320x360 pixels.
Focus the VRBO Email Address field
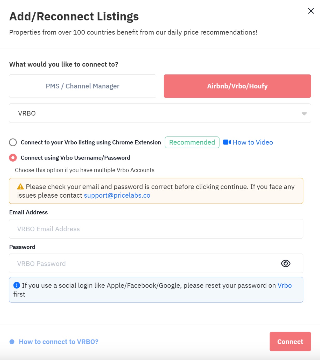tap(156, 229)
